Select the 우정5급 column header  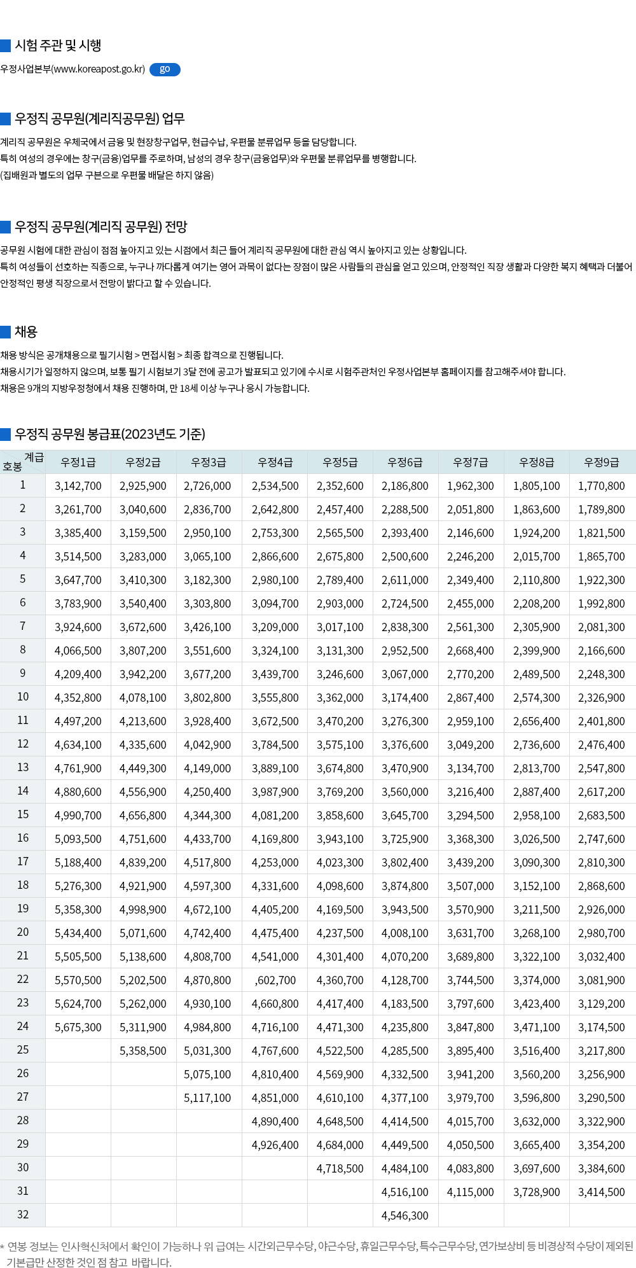(x=340, y=463)
